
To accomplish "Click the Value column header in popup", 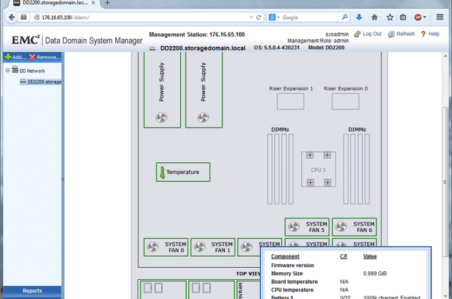I will click(370, 256).
